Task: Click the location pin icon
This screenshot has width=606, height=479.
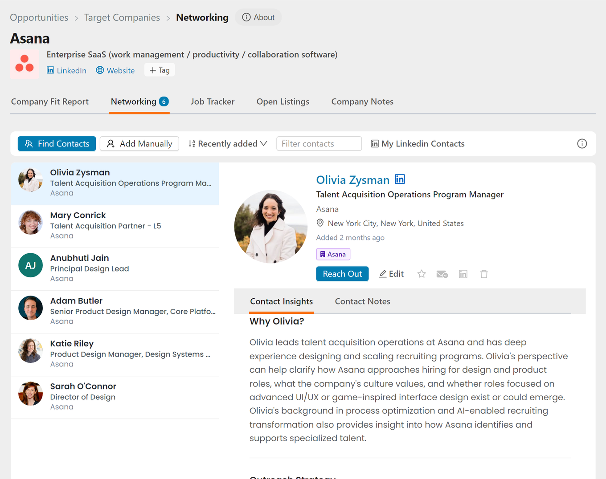Action: (x=320, y=223)
